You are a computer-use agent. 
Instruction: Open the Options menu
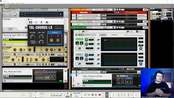[x=13, y=3]
